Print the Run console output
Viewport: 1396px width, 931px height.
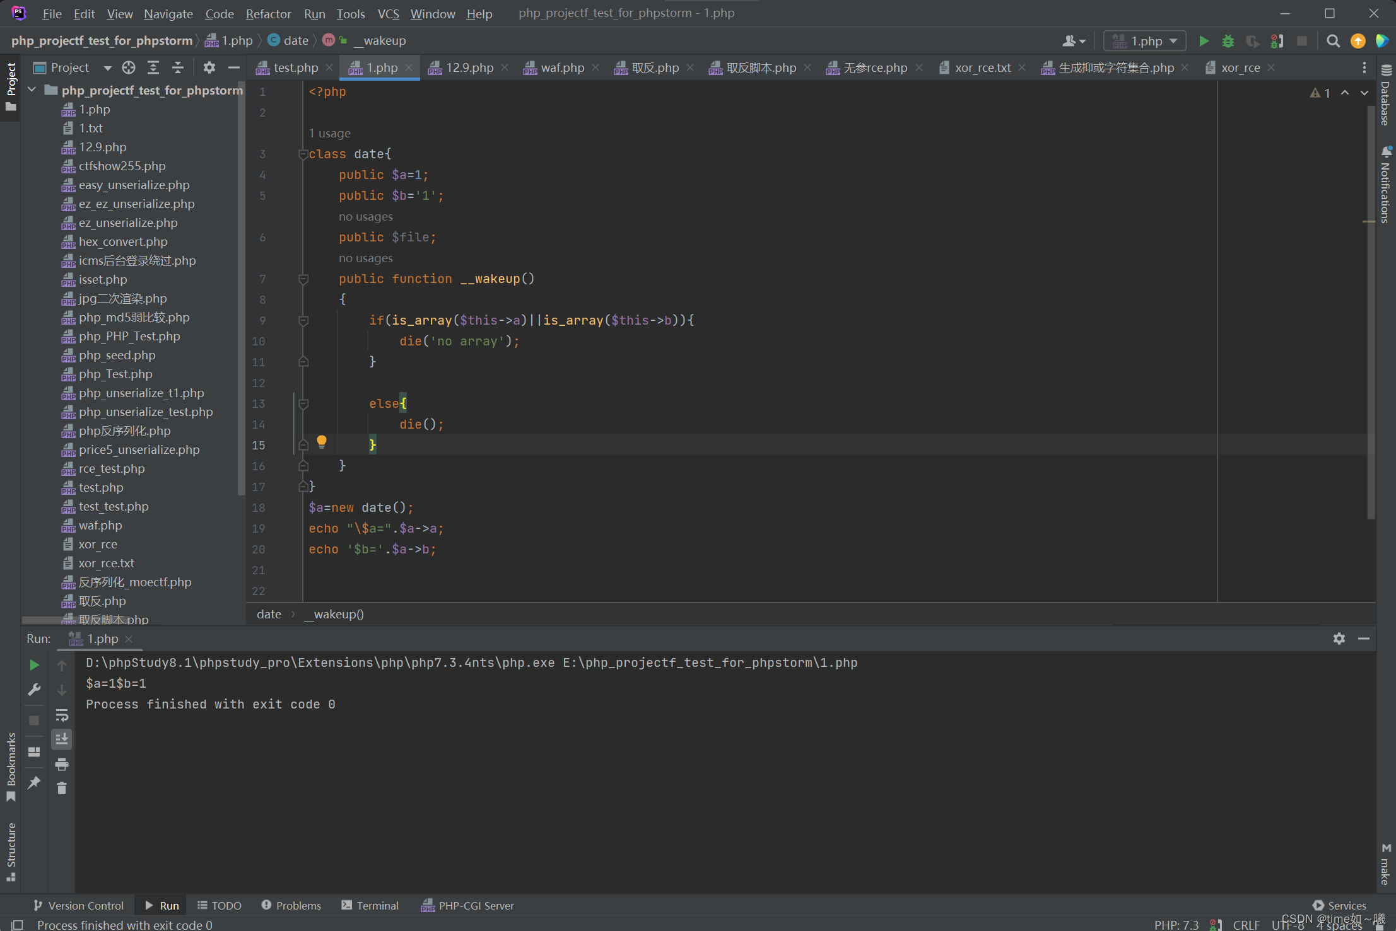(x=62, y=765)
